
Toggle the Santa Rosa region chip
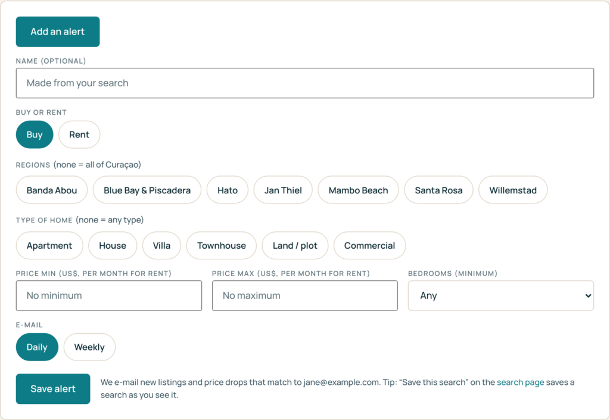click(438, 190)
